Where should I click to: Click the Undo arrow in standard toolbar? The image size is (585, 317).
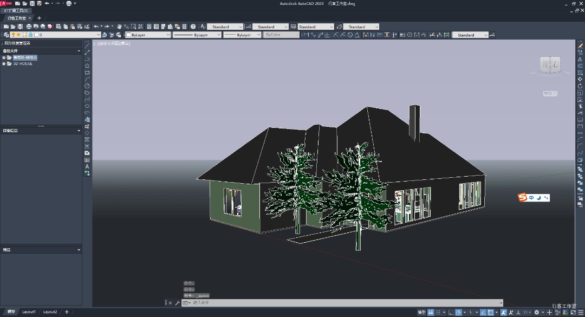click(96, 27)
